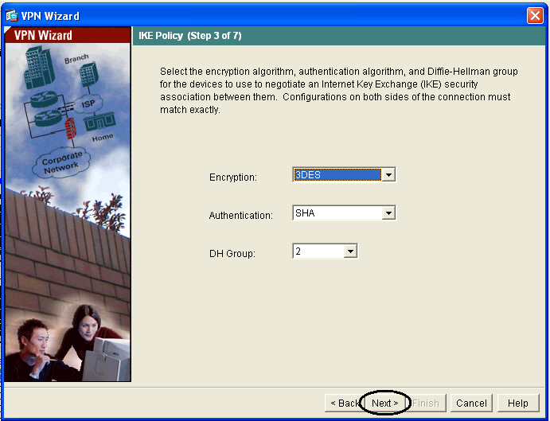Expand the DH Group dropdown arrow

[x=350, y=251]
